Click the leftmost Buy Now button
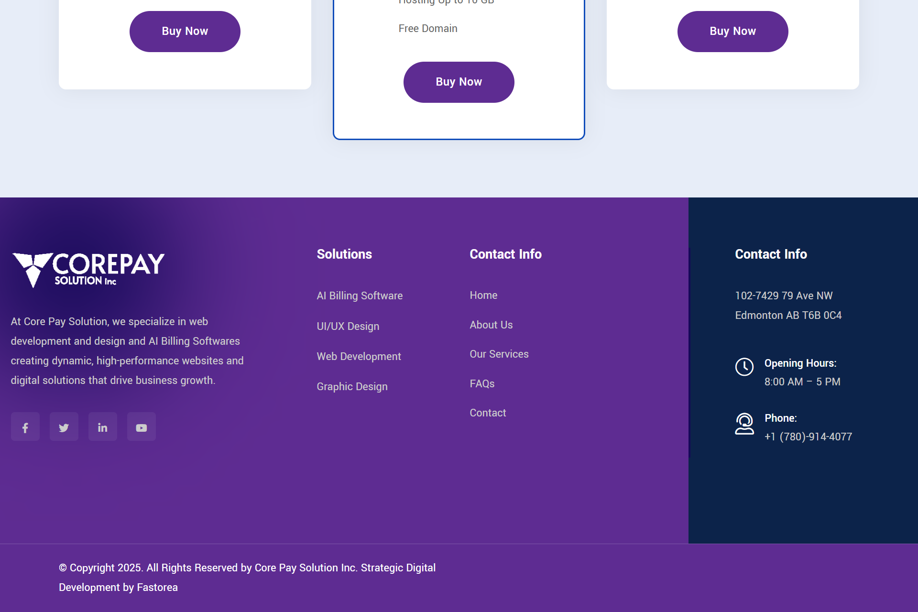Viewport: 918px width, 612px height. 185,31
